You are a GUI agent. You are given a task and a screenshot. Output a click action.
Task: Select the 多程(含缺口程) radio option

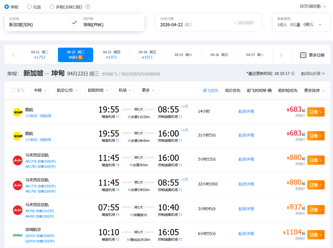pyautogui.click(x=52, y=7)
